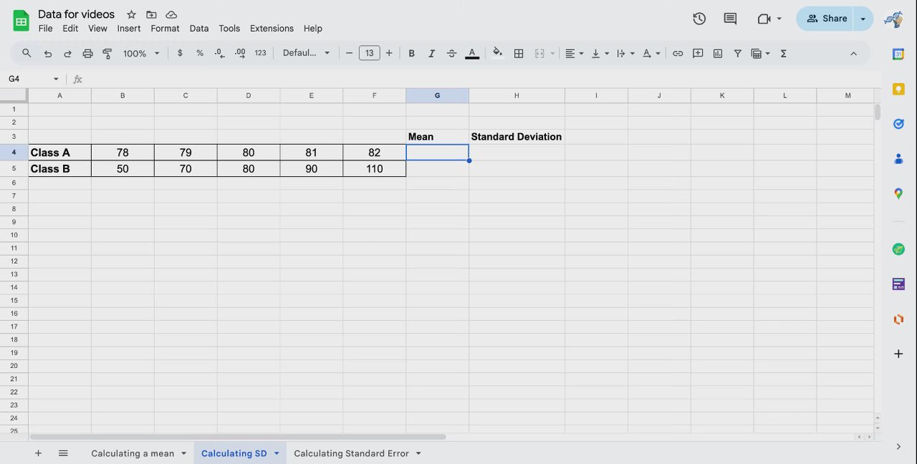Open the Extensions menu
The height and width of the screenshot is (464, 917).
coord(272,29)
